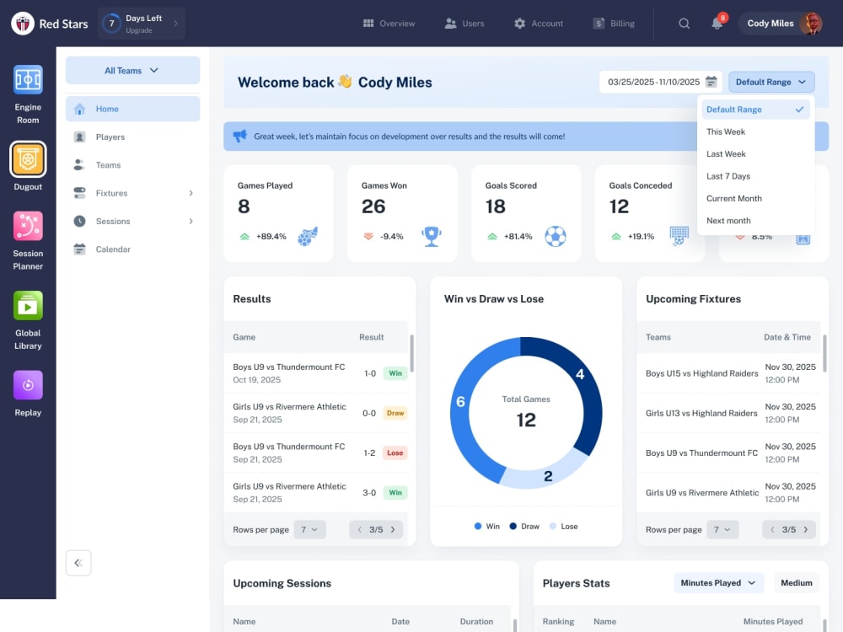This screenshot has width=843, height=632.
Task: Click the trophy icon in Games Won
Action: point(431,237)
